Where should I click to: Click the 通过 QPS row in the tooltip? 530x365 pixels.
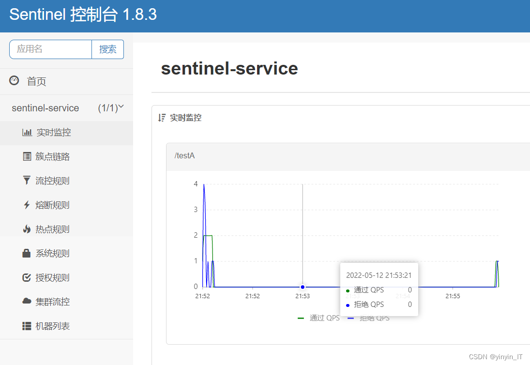tap(379, 290)
